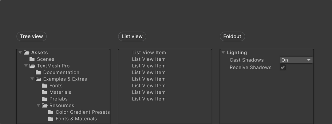Select the Fonts & Materials tree item

coord(76,119)
